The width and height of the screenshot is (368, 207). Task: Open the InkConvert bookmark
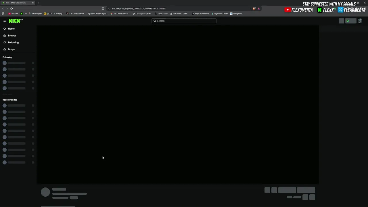(179, 14)
